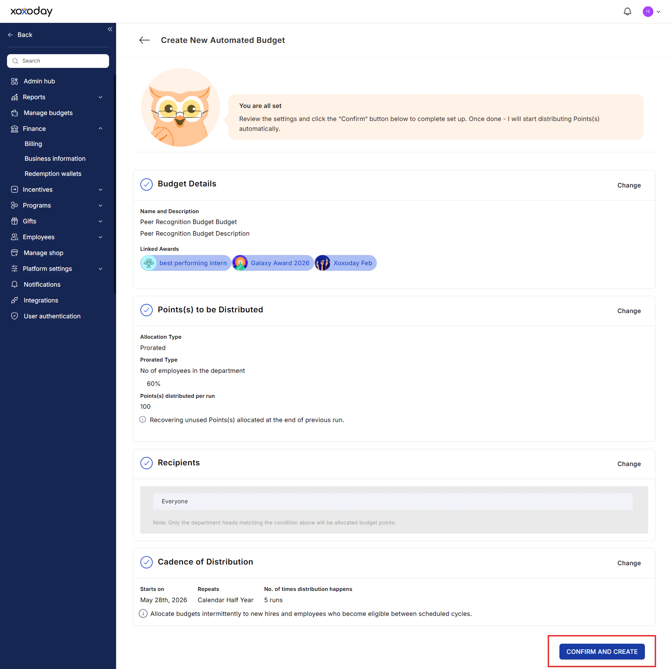Click the '60%' prorated value

coord(153,384)
